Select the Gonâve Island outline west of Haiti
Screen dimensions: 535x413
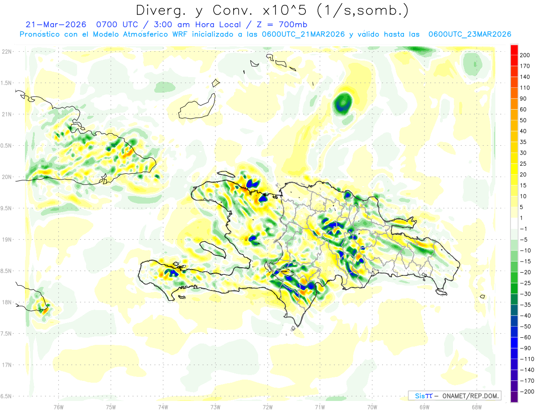coord(212,249)
